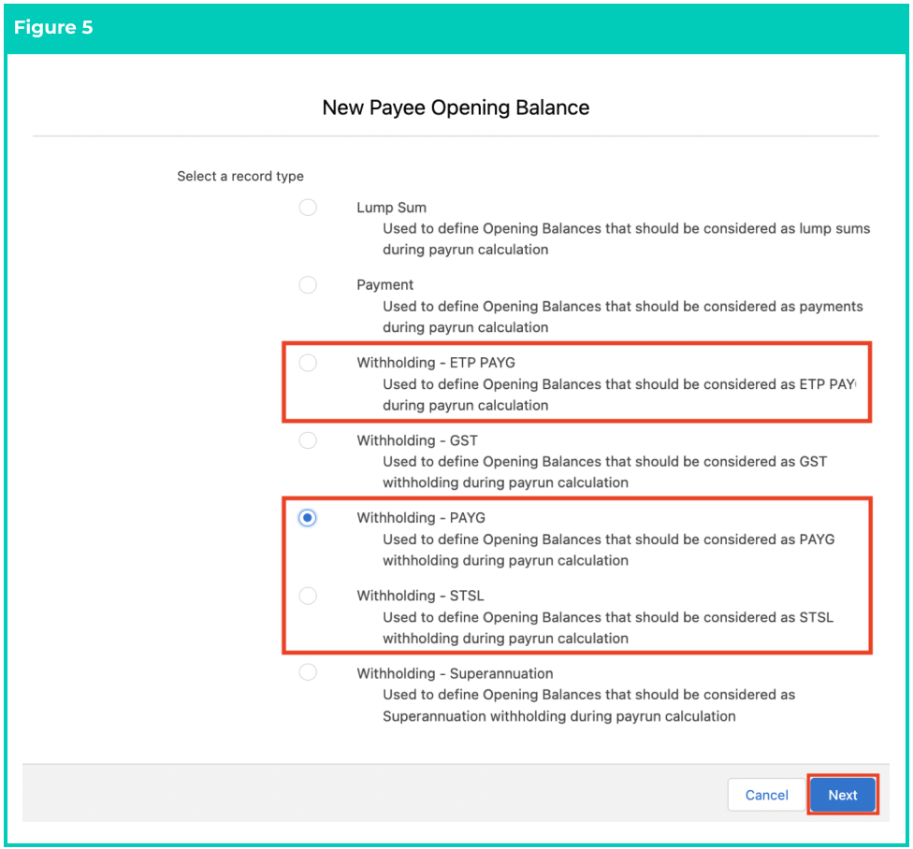Select the Lump Sum radio button
This screenshot has width=913, height=849.
[308, 208]
